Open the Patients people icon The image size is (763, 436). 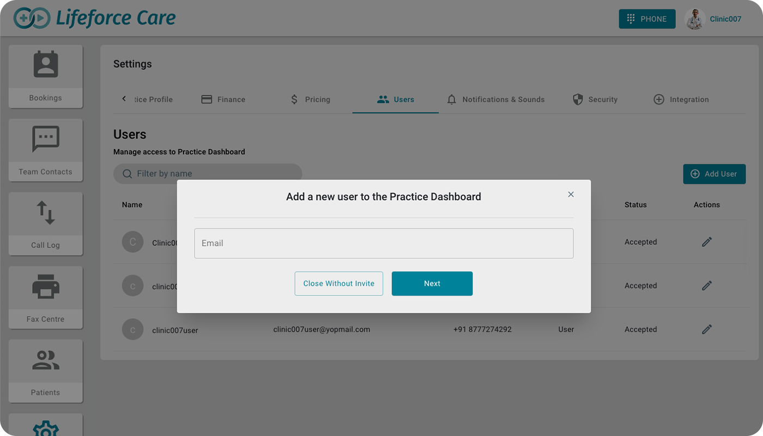(46, 360)
